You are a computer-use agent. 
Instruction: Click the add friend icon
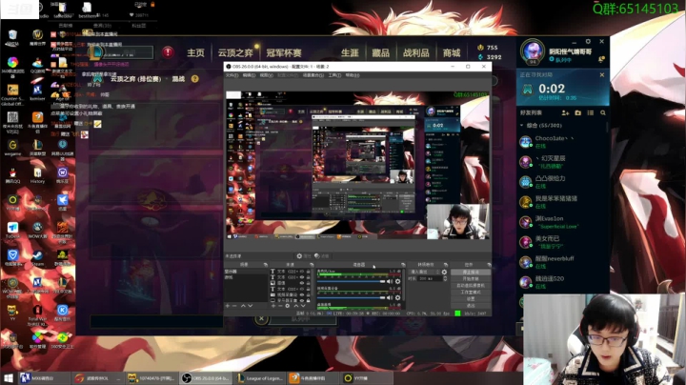click(565, 112)
